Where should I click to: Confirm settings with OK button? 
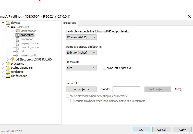tap(141, 130)
